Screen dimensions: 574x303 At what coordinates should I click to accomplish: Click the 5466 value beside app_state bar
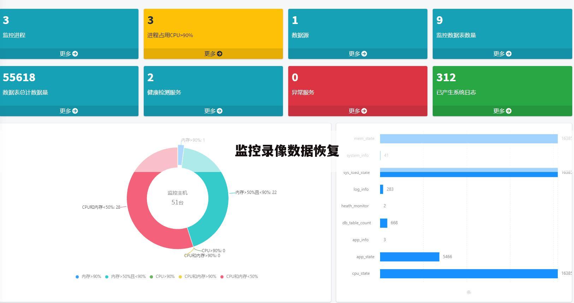448,257
